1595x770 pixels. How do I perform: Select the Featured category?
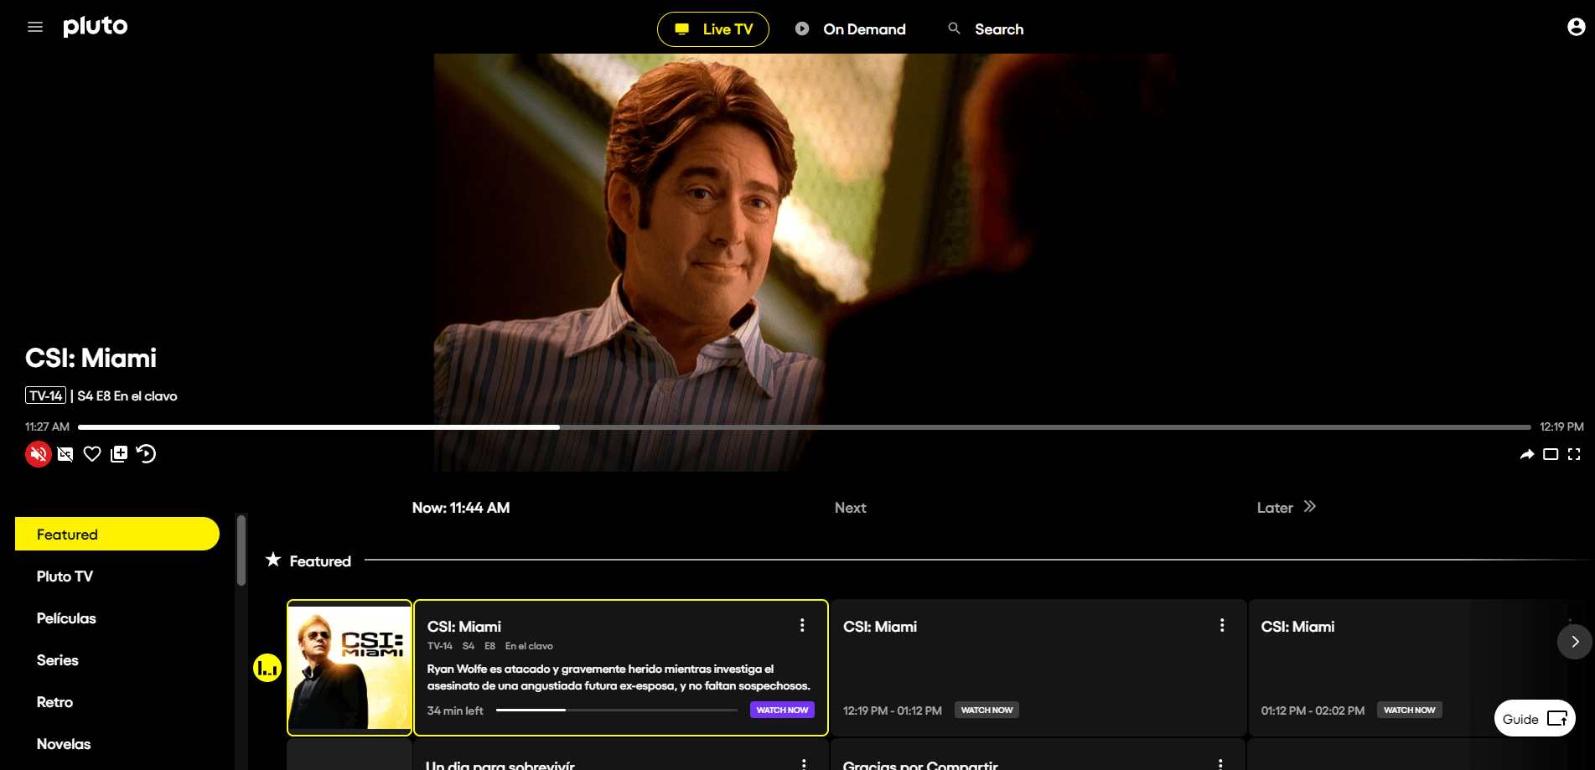[117, 534]
